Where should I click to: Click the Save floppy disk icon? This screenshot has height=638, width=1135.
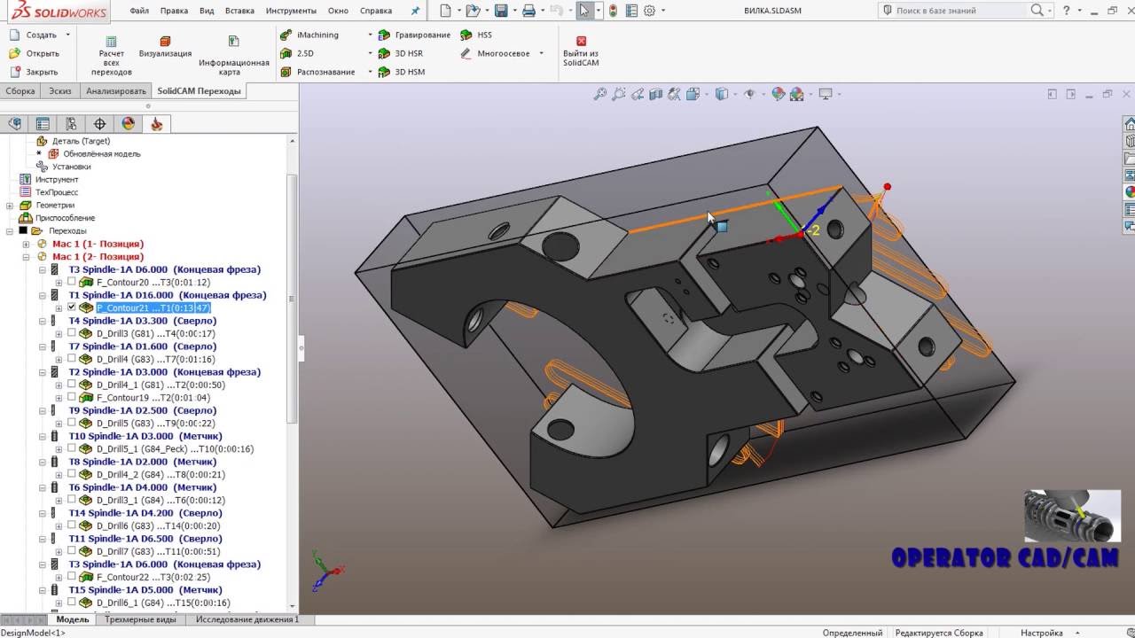pyautogui.click(x=501, y=11)
